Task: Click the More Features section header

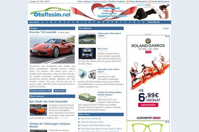Action: (x=52, y=96)
